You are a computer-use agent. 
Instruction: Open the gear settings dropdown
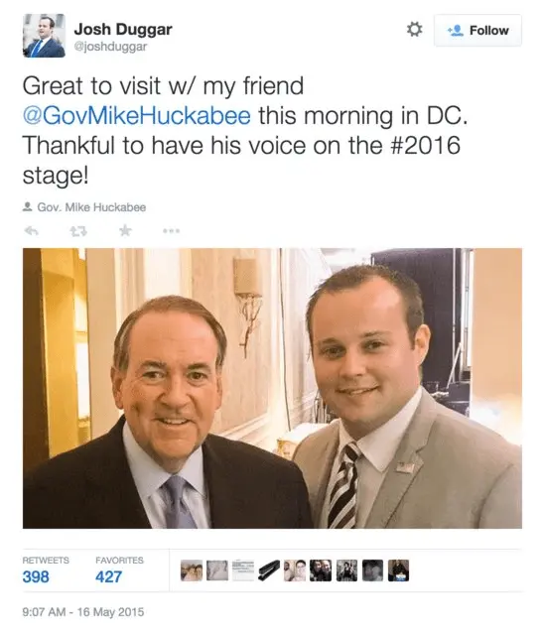click(414, 30)
